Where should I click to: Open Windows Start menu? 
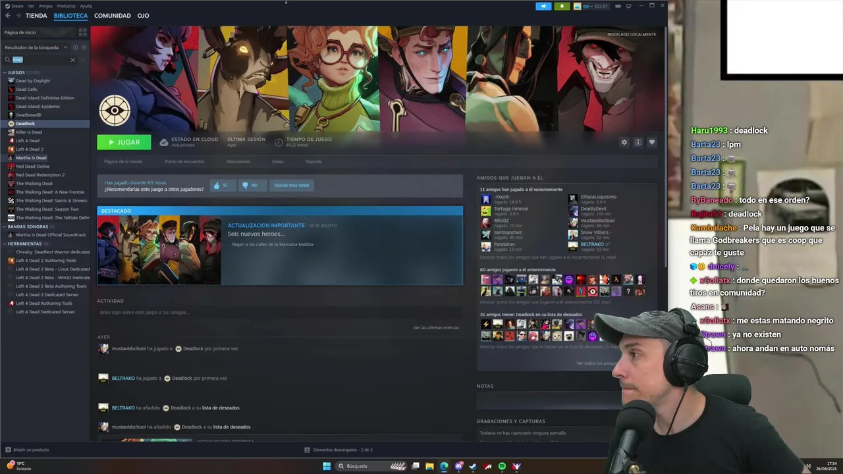327,466
